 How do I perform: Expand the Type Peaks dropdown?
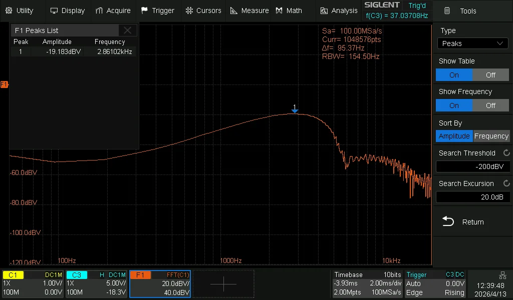(x=472, y=43)
